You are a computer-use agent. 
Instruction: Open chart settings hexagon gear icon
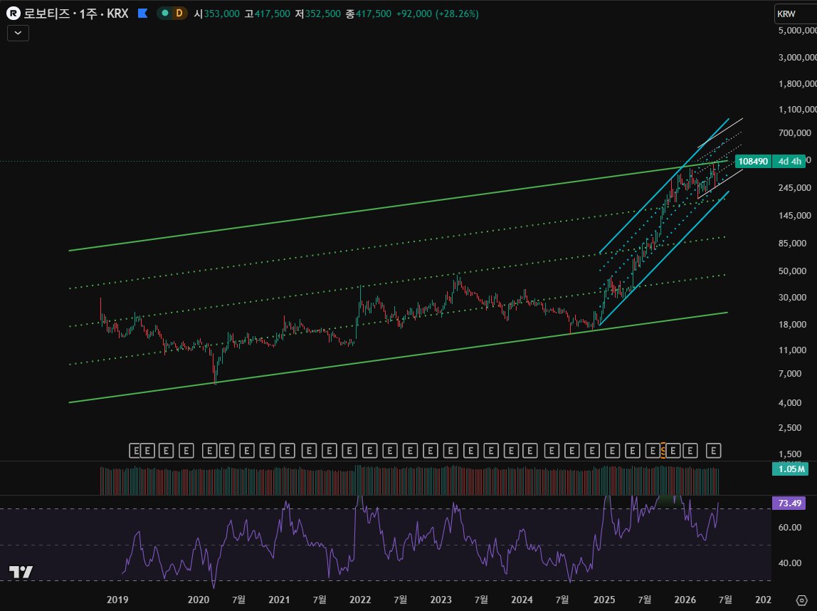[x=802, y=600]
